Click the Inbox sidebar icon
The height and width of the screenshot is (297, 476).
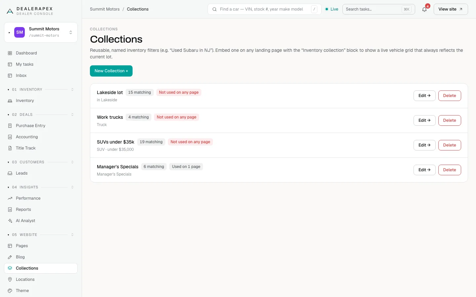[x=10, y=76]
